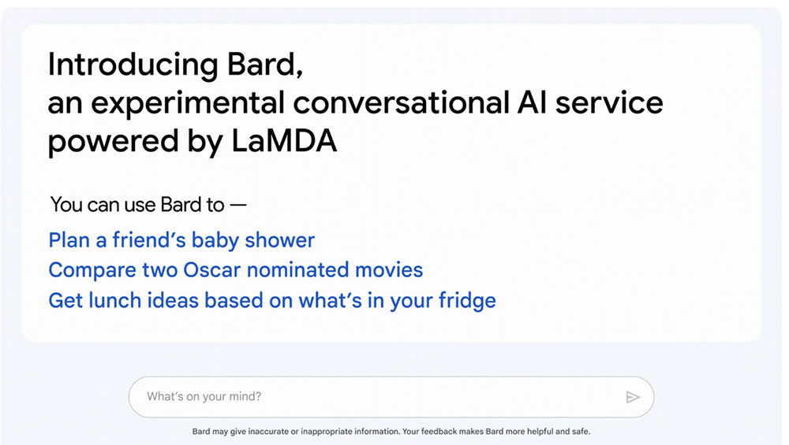Select "Compare two Oscar nominated movies" suggestion

click(x=236, y=270)
